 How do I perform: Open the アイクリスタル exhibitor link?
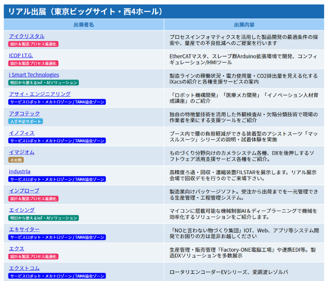(x=26, y=36)
